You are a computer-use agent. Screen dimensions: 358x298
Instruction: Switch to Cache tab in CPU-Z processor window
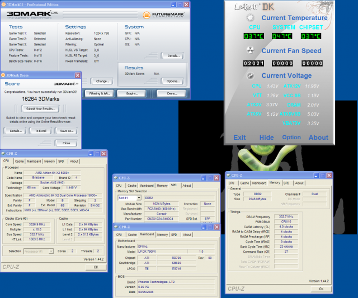pyautogui.click(x=19, y=162)
